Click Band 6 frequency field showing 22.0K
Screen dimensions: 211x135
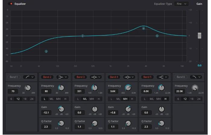180,91
